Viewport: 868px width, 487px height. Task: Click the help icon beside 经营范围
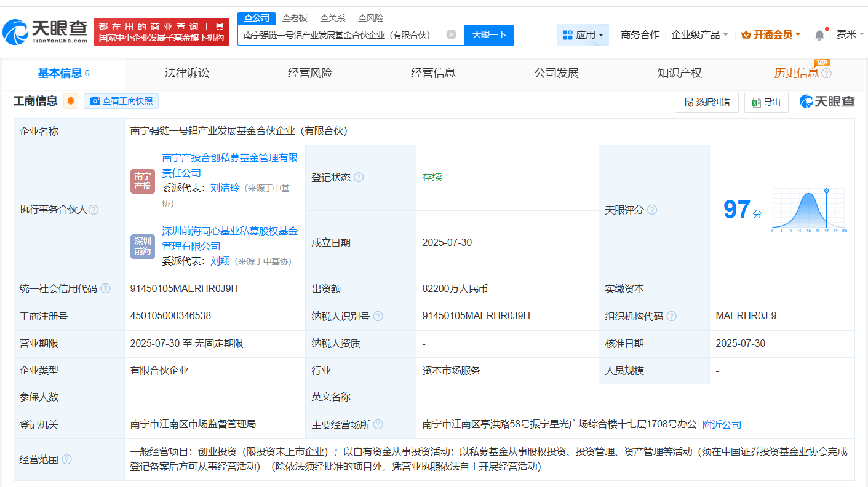click(x=66, y=460)
